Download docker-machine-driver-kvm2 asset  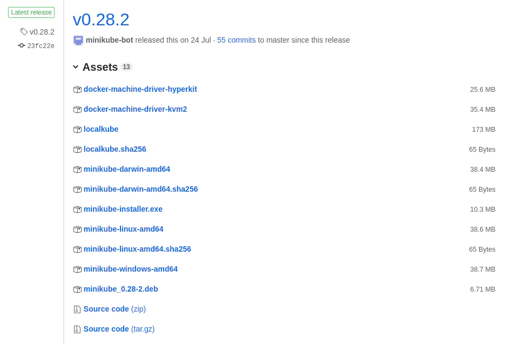point(135,109)
